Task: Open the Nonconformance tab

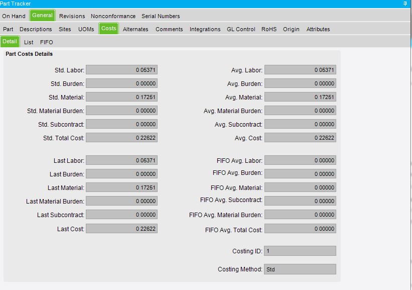Action: (x=113, y=16)
